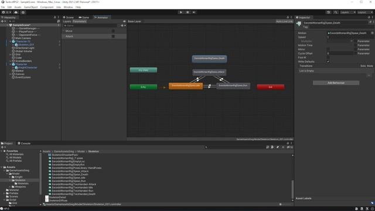Open the Assets menu
Viewport: 375px width, 211px height.
(18, 7)
